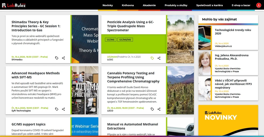This screenshot has width=264, height=137.
Task: Open Technologické trendy roku 2020 article
Action: [233, 32]
